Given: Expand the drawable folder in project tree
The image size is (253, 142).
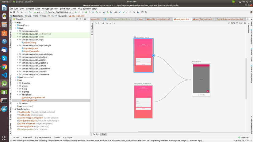Looking at the screenshot, I should click(18, 83).
